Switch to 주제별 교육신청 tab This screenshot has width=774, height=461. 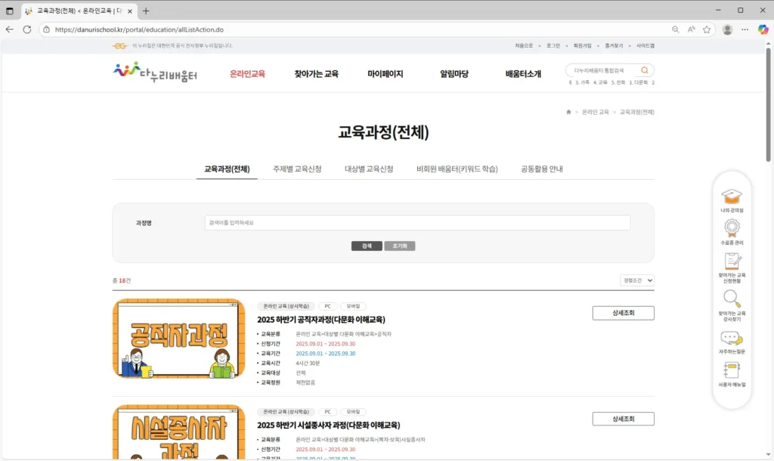297,169
